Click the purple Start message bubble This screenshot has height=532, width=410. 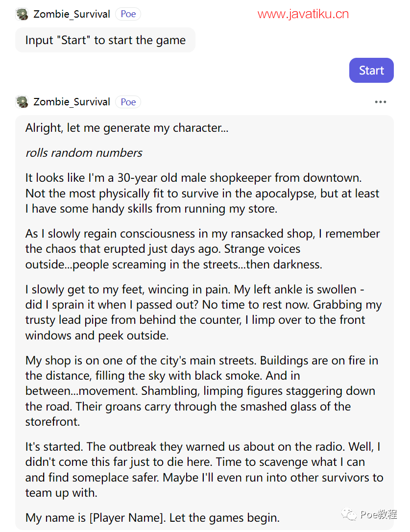pos(371,70)
